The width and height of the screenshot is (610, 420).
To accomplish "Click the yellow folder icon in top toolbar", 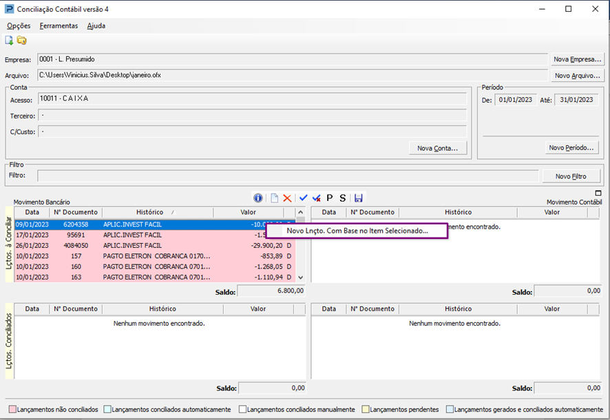I will pyautogui.click(x=22, y=41).
